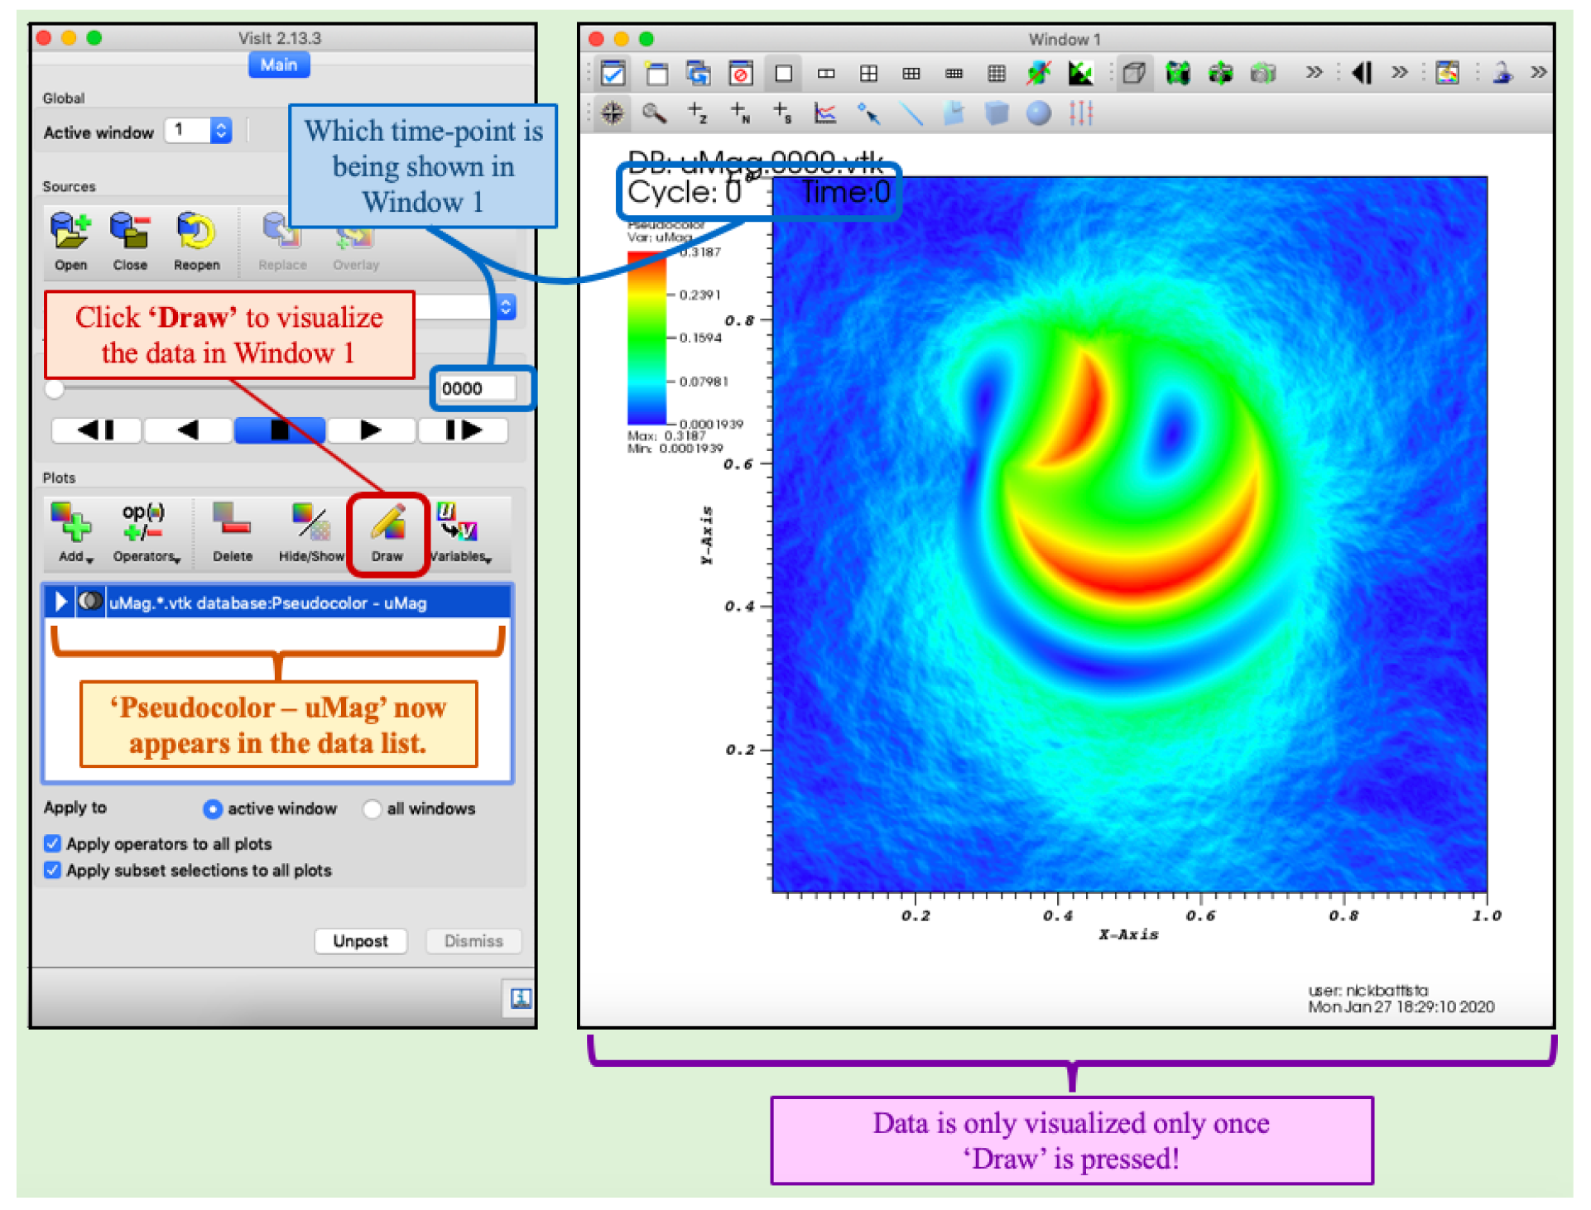Select the spreadsheet pick tool (+S)
1591x1210 pixels.
point(782,113)
